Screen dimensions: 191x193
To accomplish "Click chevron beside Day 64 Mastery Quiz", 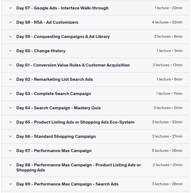I will [x=10, y=108].
